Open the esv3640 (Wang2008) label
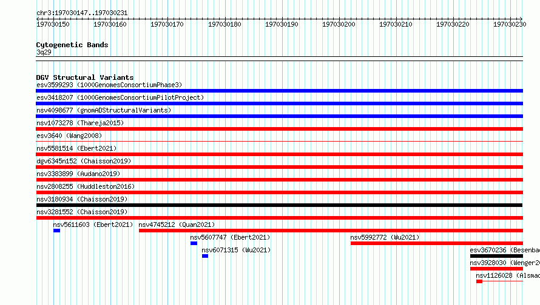 pos(69,136)
